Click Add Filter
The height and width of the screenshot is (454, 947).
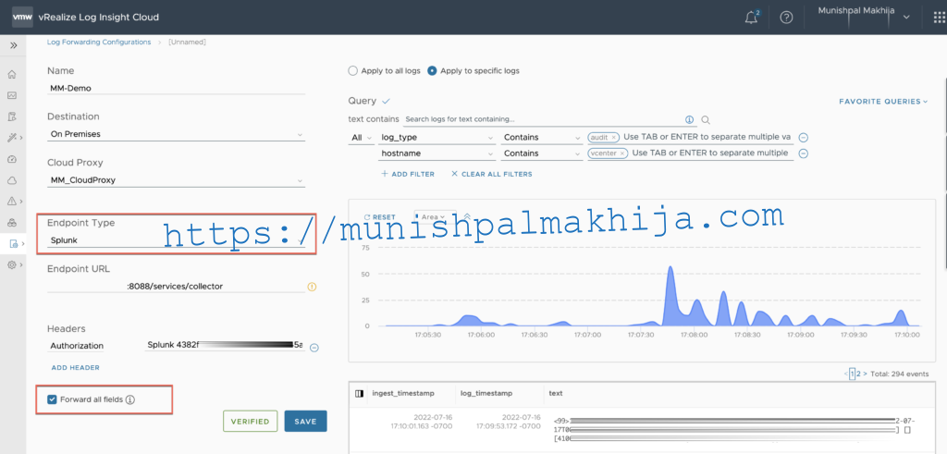point(408,174)
